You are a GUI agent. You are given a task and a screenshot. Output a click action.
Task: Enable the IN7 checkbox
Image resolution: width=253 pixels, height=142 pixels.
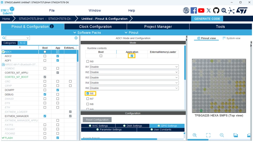coord(88,99)
